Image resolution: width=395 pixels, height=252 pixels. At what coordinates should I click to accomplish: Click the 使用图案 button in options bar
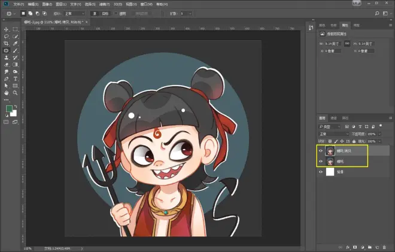click(142, 13)
